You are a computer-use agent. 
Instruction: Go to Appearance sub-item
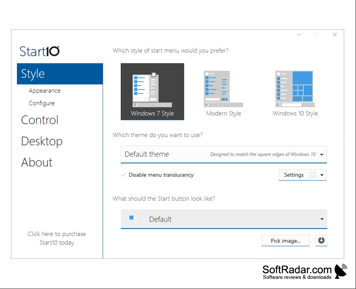tap(44, 91)
